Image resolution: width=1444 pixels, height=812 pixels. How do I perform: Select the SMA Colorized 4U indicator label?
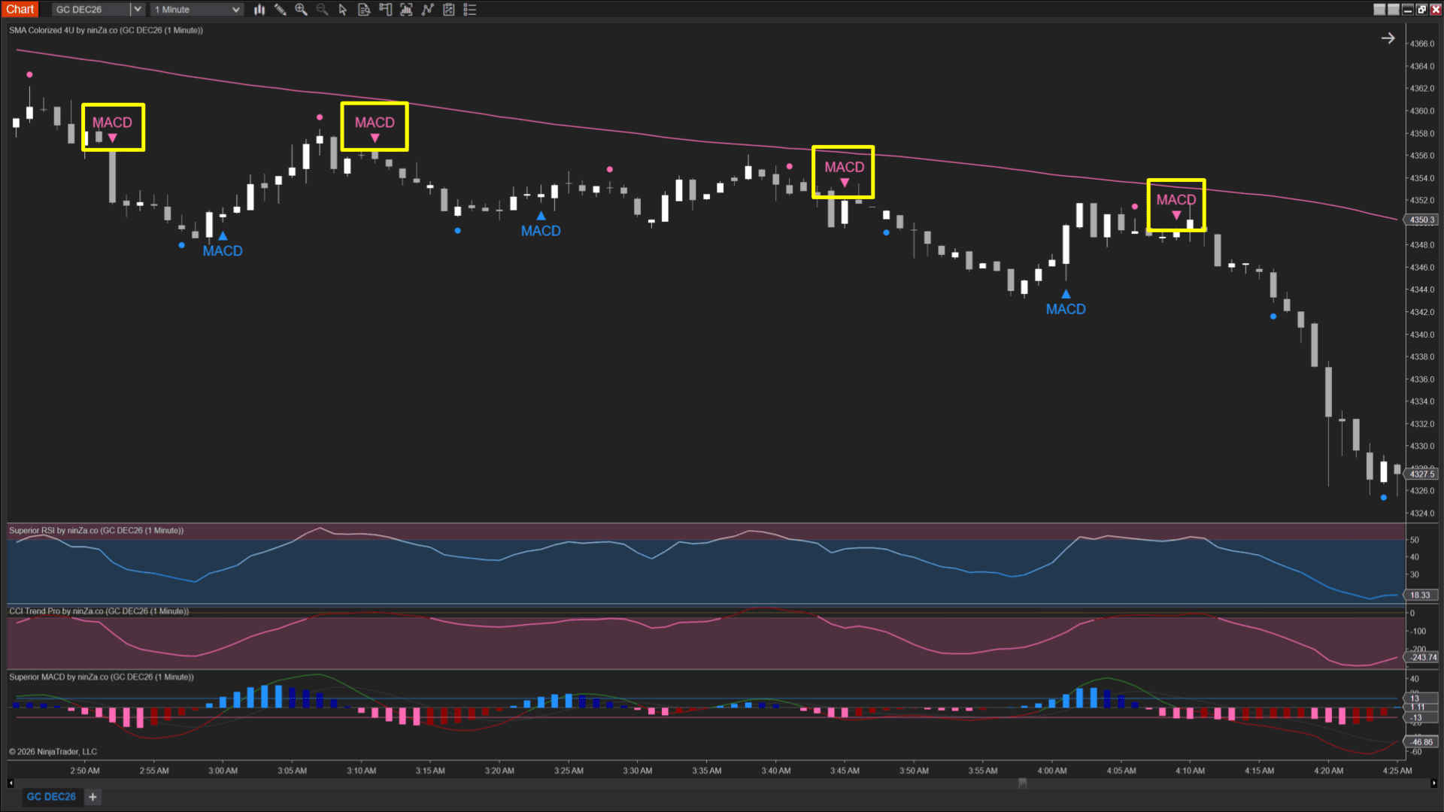click(x=106, y=31)
